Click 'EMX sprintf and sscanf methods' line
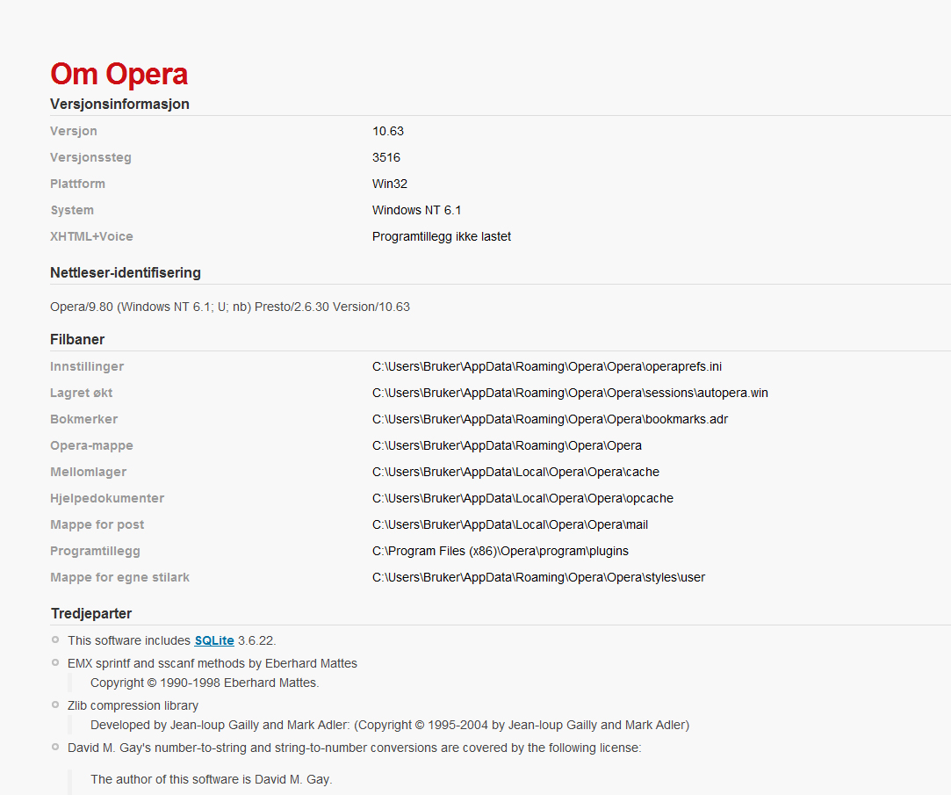 213,663
